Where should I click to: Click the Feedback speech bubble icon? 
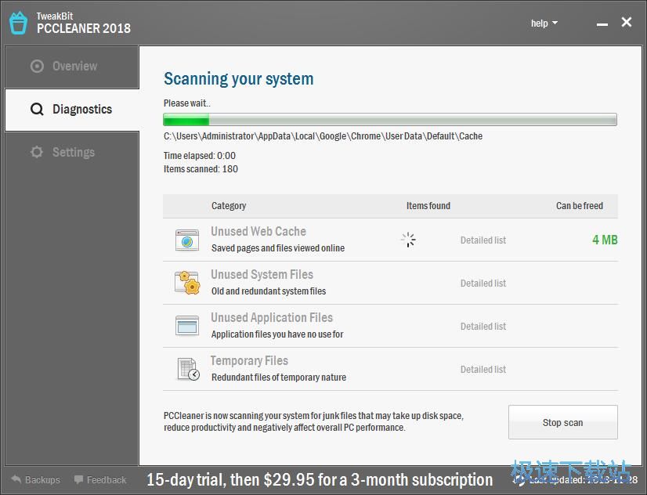pos(78,479)
